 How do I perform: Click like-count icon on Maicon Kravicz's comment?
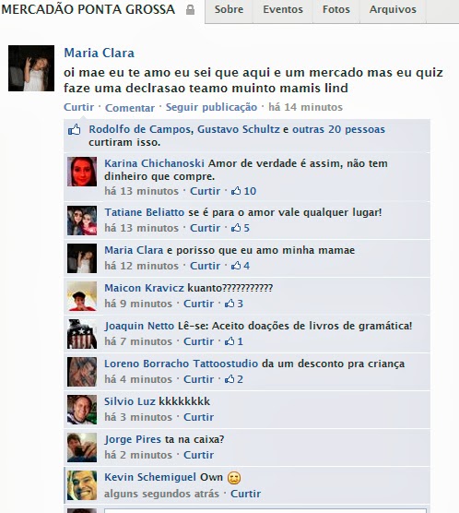(229, 304)
